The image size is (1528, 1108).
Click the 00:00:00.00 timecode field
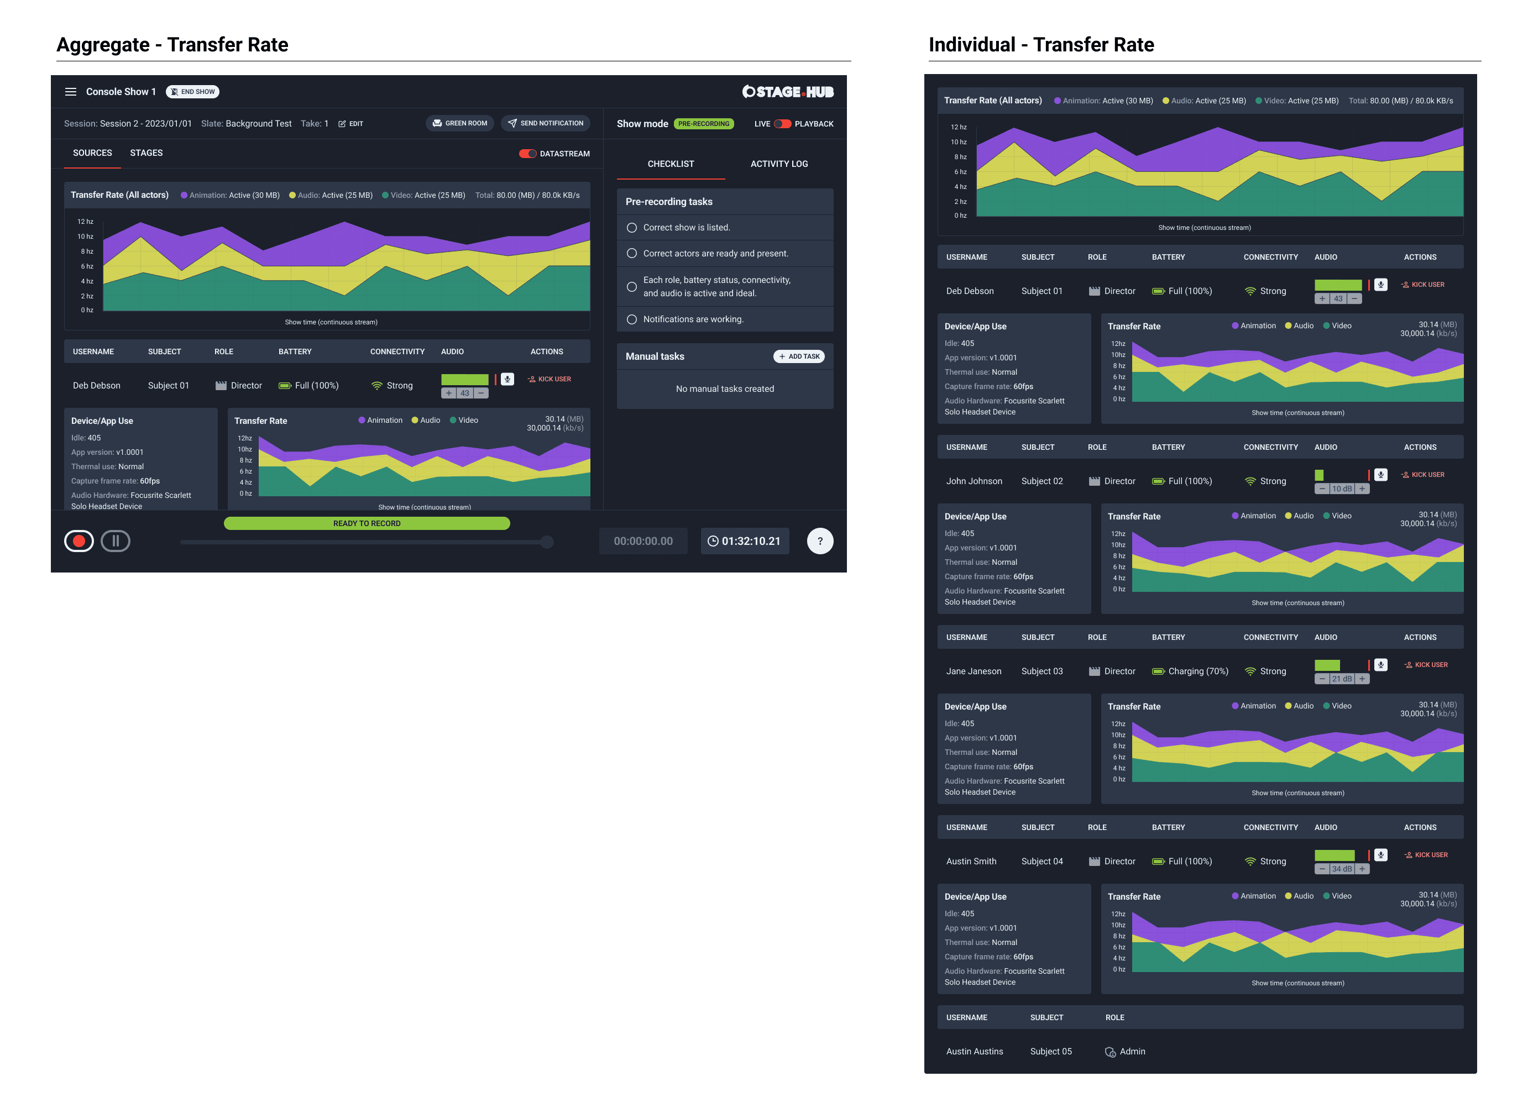click(x=643, y=541)
